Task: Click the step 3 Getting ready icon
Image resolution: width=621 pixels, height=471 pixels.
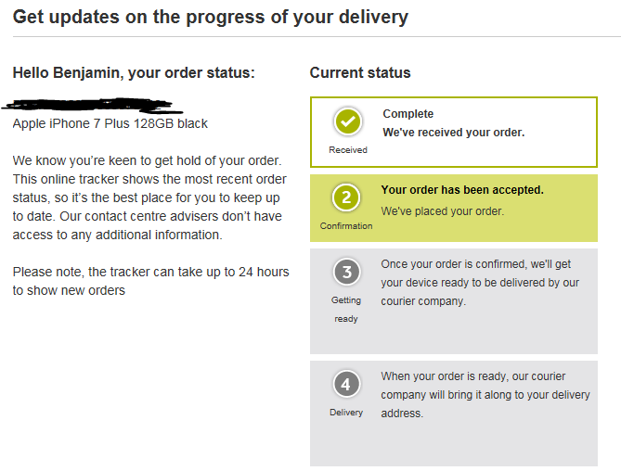Action: tap(345, 273)
